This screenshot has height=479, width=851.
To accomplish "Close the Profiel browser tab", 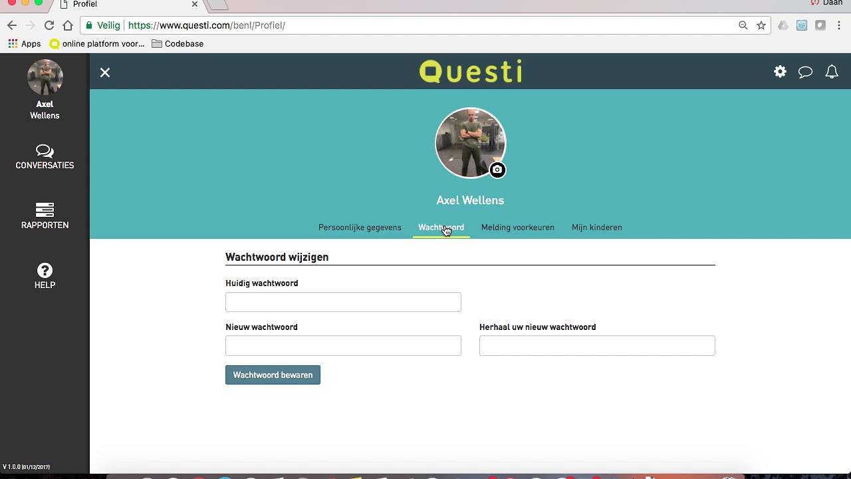I will 195,4.
